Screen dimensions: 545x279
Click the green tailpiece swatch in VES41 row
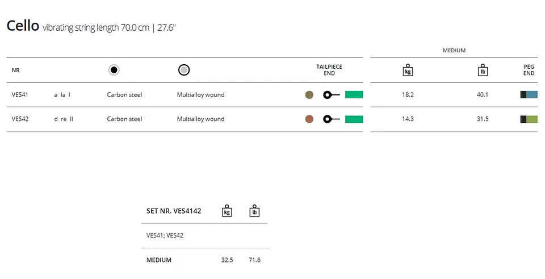click(354, 95)
